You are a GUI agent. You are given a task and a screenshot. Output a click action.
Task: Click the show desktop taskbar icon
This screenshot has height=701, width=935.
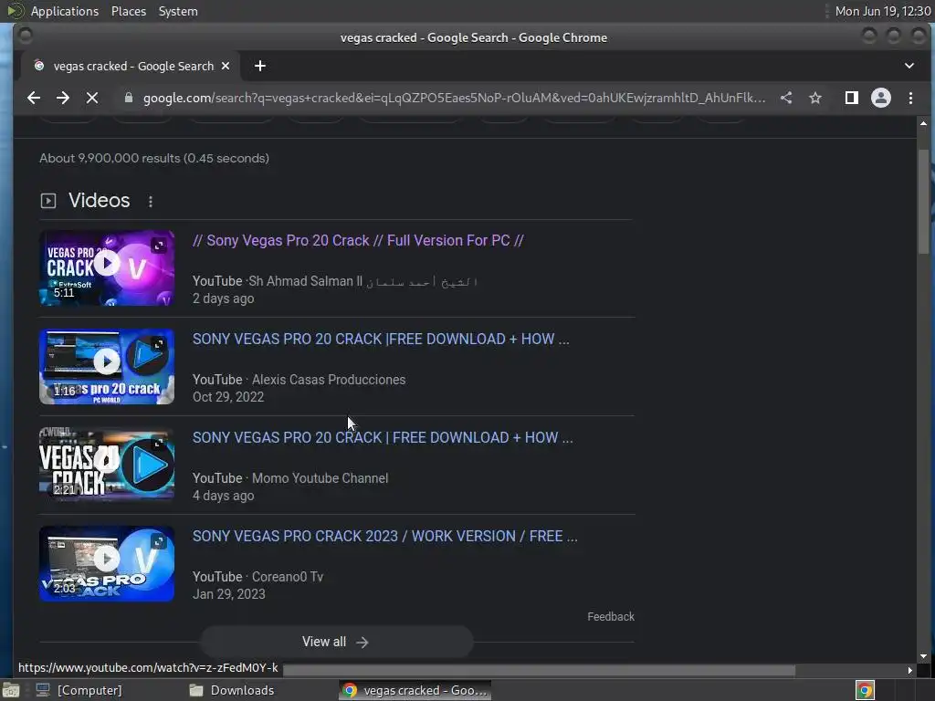(x=11, y=690)
